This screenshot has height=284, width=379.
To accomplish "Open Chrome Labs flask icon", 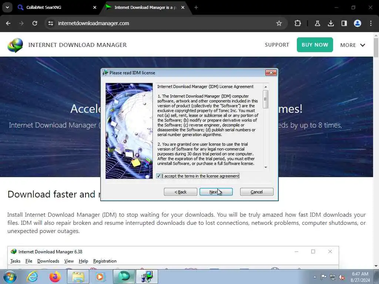I will (x=317, y=23).
